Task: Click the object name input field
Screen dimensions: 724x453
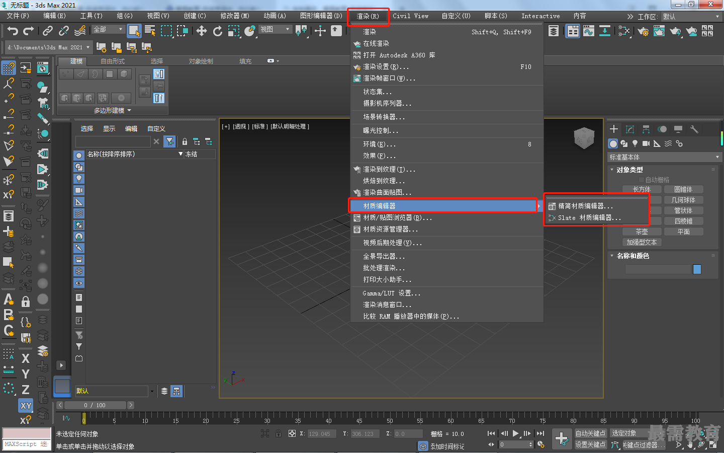Action: point(658,269)
